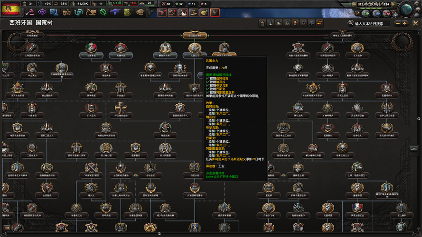Toggle the orange figure focus filter
The image size is (422, 237).
(x=295, y=23)
